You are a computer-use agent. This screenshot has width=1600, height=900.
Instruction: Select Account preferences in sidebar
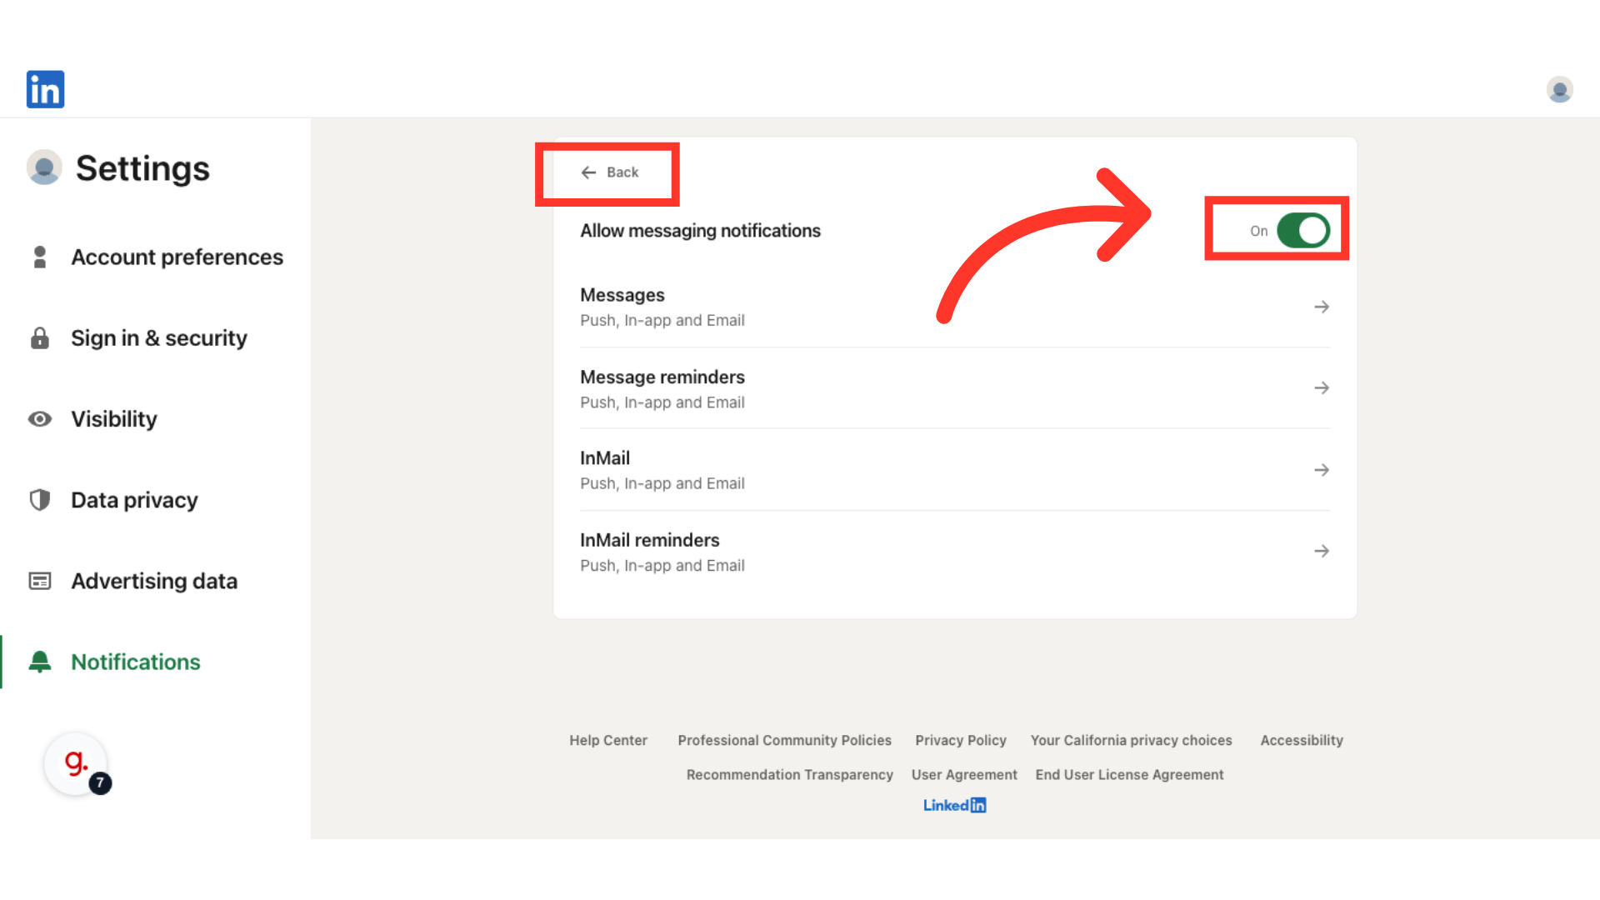pyautogui.click(x=177, y=257)
